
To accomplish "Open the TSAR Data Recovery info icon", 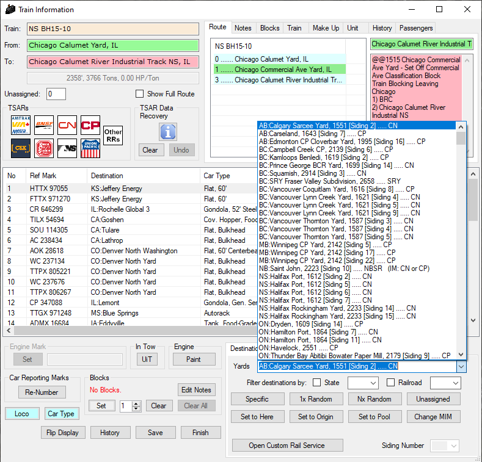I will point(168,132).
